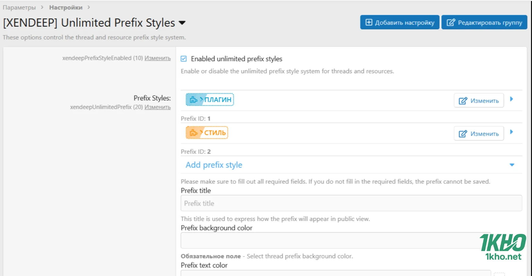
Task: Click the Prefix background color field
Action: [x=334, y=240]
